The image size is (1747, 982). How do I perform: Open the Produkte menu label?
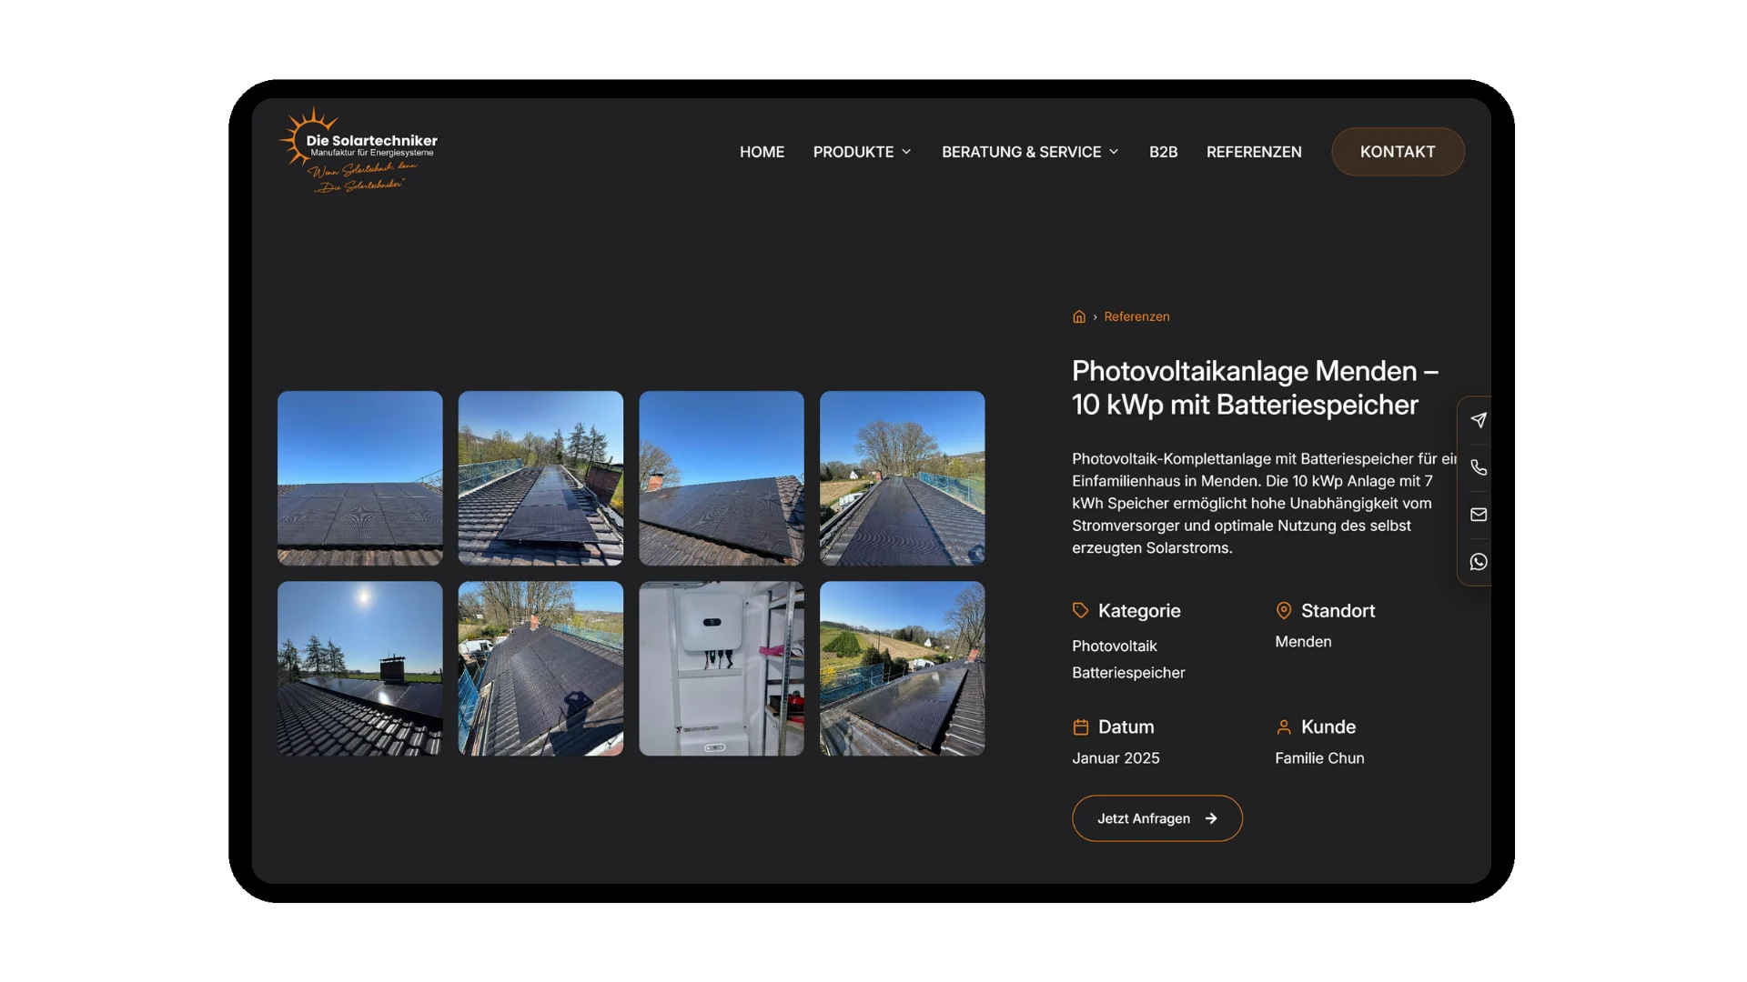point(853,152)
